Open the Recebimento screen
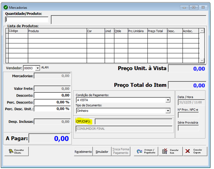The height and width of the screenshot is (169, 214). (83, 152)
